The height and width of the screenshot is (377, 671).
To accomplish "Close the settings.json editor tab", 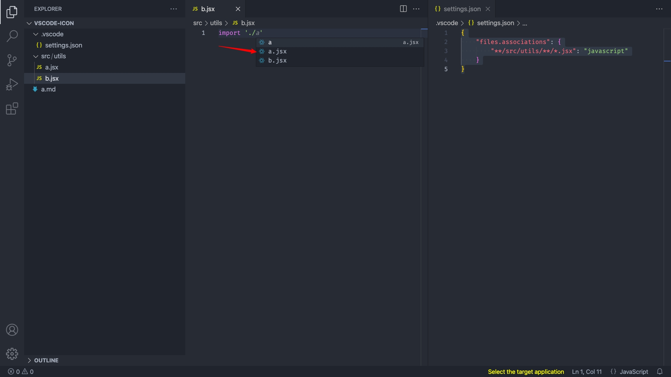I will point(488,9).
